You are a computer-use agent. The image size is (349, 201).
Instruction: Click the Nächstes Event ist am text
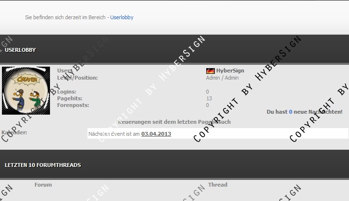tap(114, 134)
